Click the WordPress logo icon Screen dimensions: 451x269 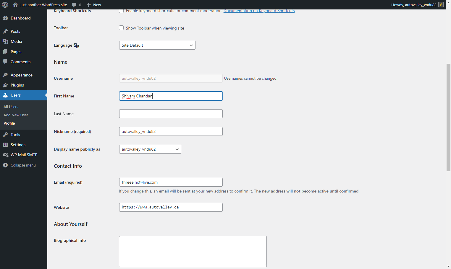(x=5, y=5)
